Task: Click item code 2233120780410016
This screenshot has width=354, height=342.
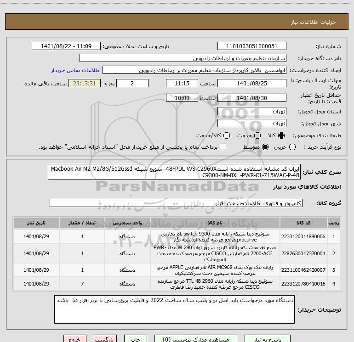Action: [303, 284]
